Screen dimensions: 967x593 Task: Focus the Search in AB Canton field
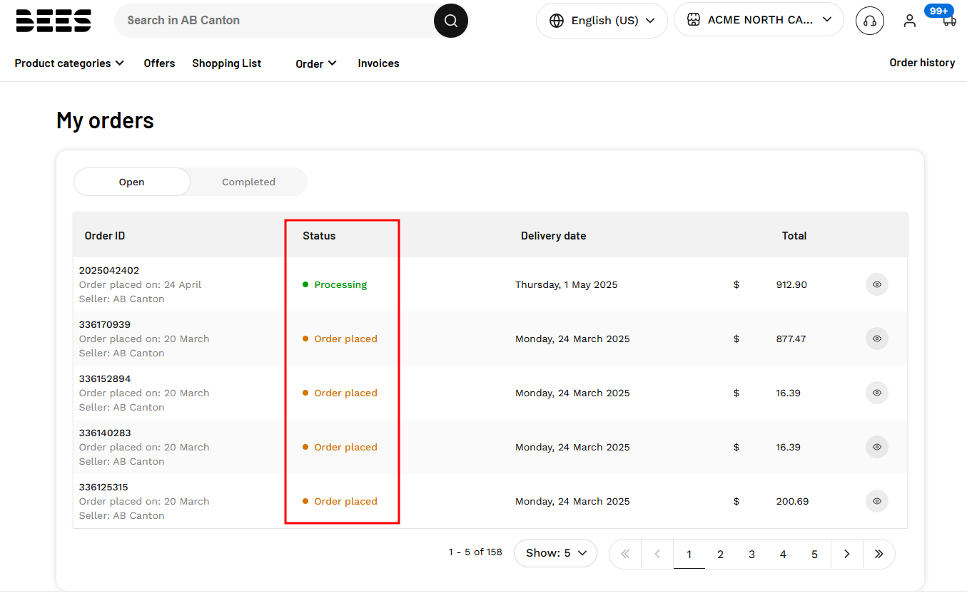coord(274,21)
